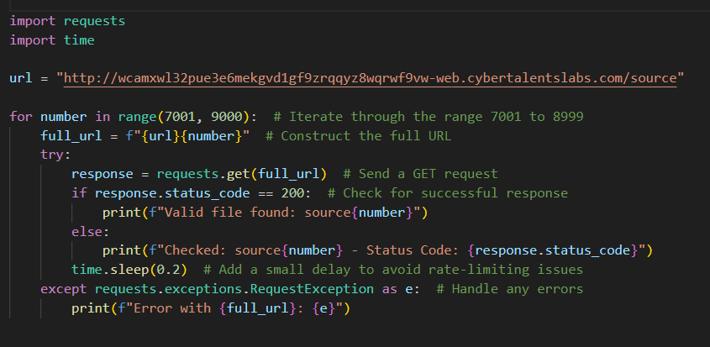Click the comment 'Iterate through the range 7001 to 8999'
710x347 pixels.
click(x=429, y=117)
